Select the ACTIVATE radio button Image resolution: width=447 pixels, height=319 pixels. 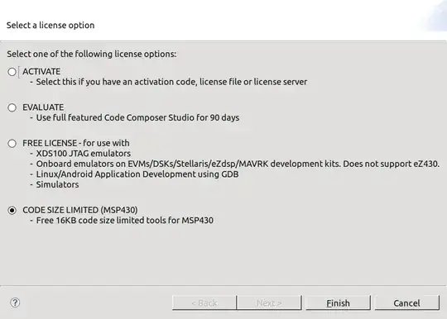12,72
